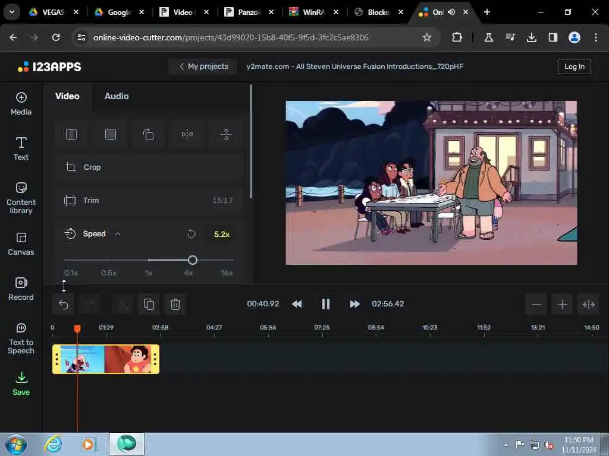Screen dimensions: 609x456
Task: Flip video horizontally
Action: coord(187,135)
